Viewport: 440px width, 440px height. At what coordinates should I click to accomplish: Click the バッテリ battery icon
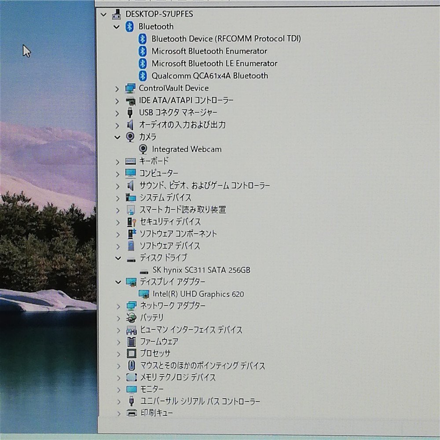pyautogui.click(x=131, y=318)
